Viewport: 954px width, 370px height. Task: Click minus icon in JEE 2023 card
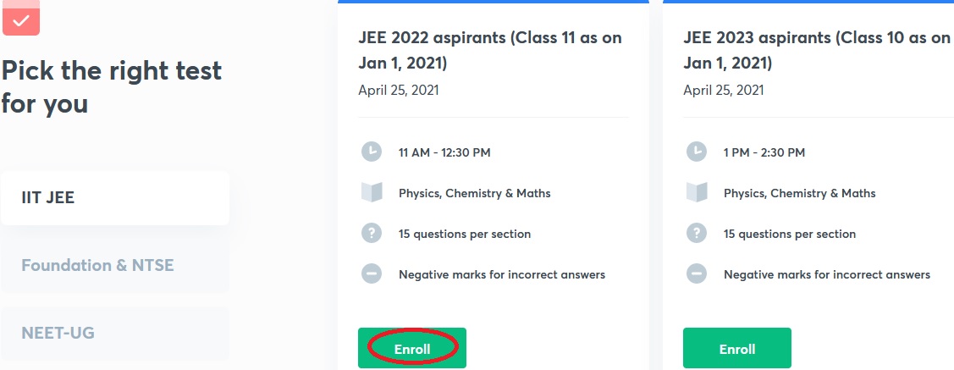pos(697,273)
